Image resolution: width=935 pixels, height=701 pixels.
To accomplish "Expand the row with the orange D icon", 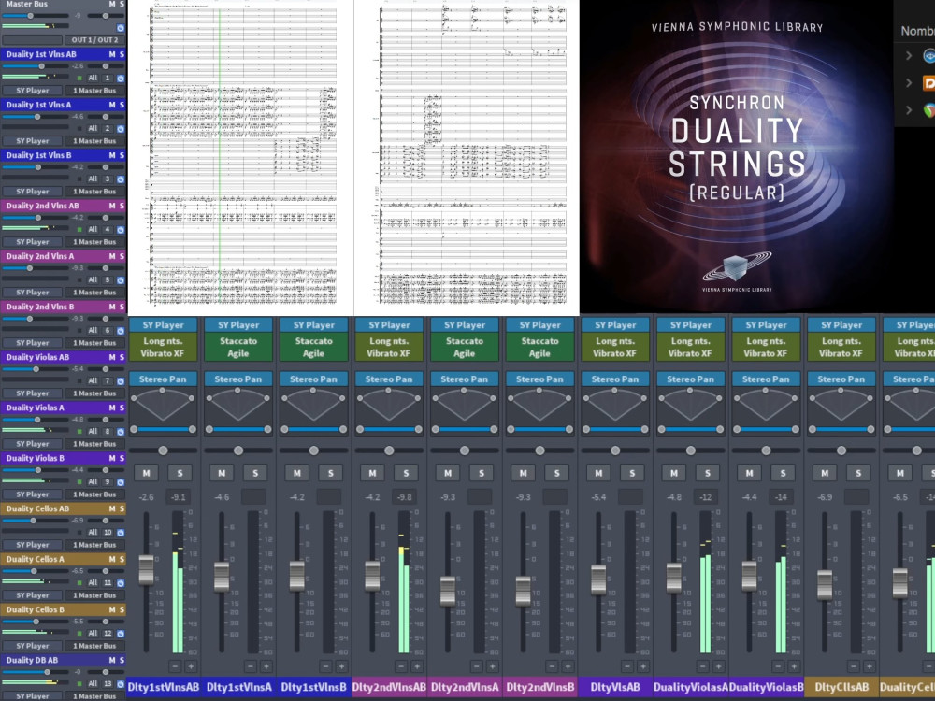I will (x=909, y=83).
